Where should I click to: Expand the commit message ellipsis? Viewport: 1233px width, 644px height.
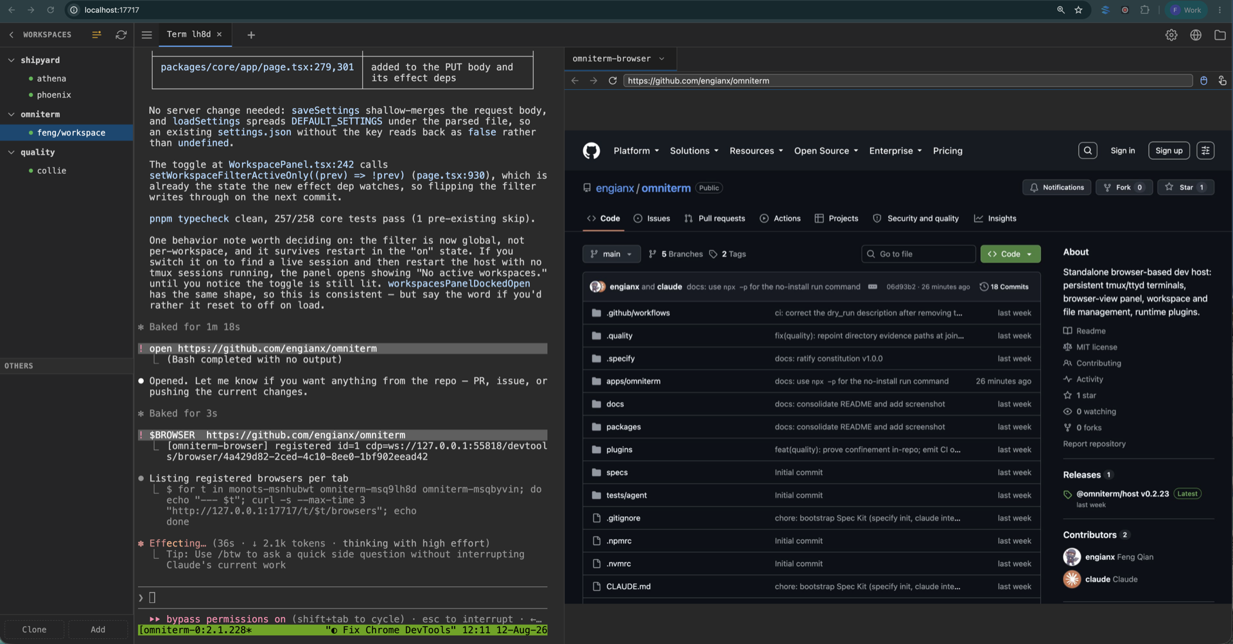(872, 287)
